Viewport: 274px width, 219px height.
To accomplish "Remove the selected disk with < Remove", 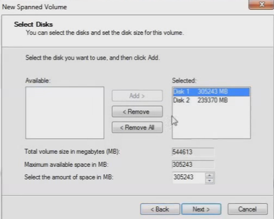I will (x=137, y=111).
